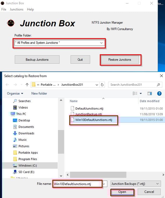Change the file view layout icon
The image size is (165, 198).
click(x=135, y=93)
